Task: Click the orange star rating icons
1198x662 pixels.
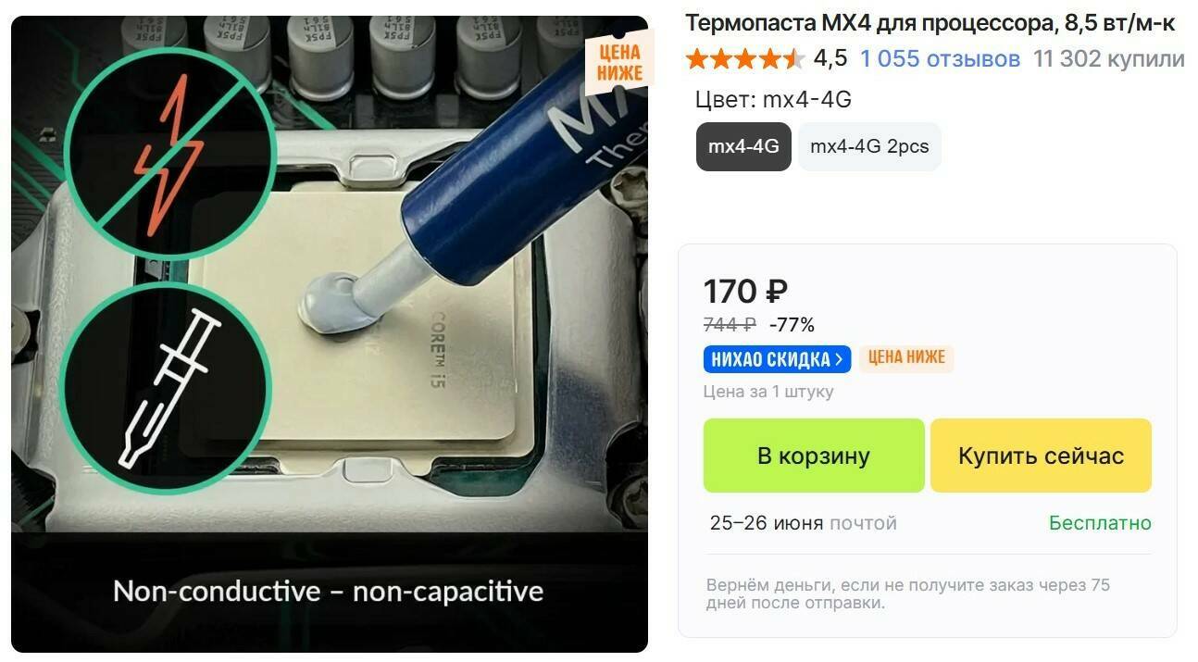Action: pyautogui.click(x=745, y=59)
